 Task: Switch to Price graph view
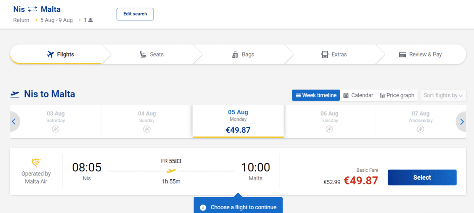[397, 95]
